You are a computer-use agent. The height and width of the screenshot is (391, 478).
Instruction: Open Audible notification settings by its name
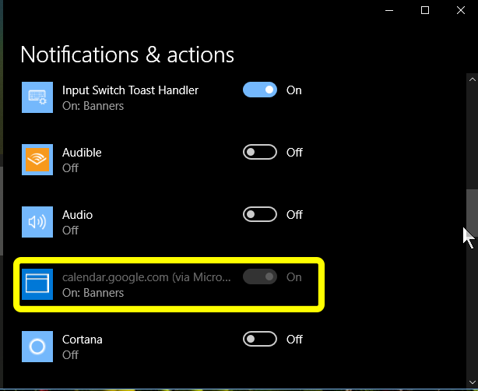[82, 153]
